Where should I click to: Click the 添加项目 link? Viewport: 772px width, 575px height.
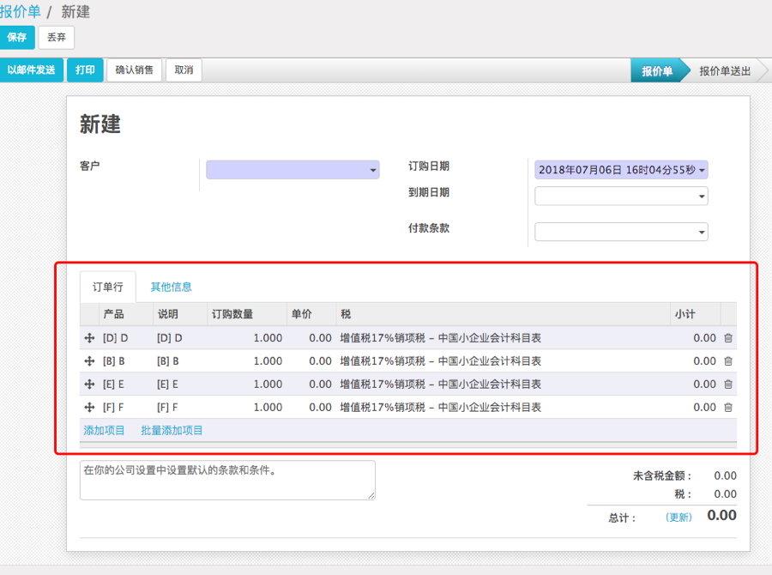[104, 431]
